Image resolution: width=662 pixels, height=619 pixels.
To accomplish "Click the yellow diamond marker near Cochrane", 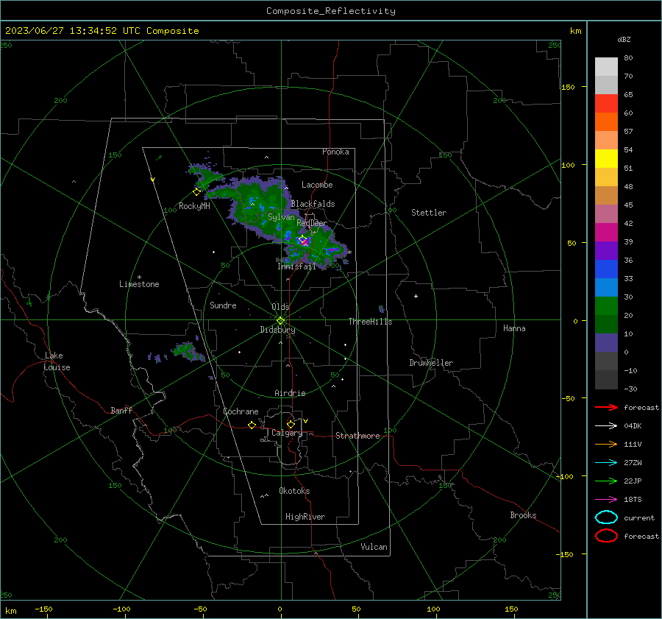I will pos(252,425).
